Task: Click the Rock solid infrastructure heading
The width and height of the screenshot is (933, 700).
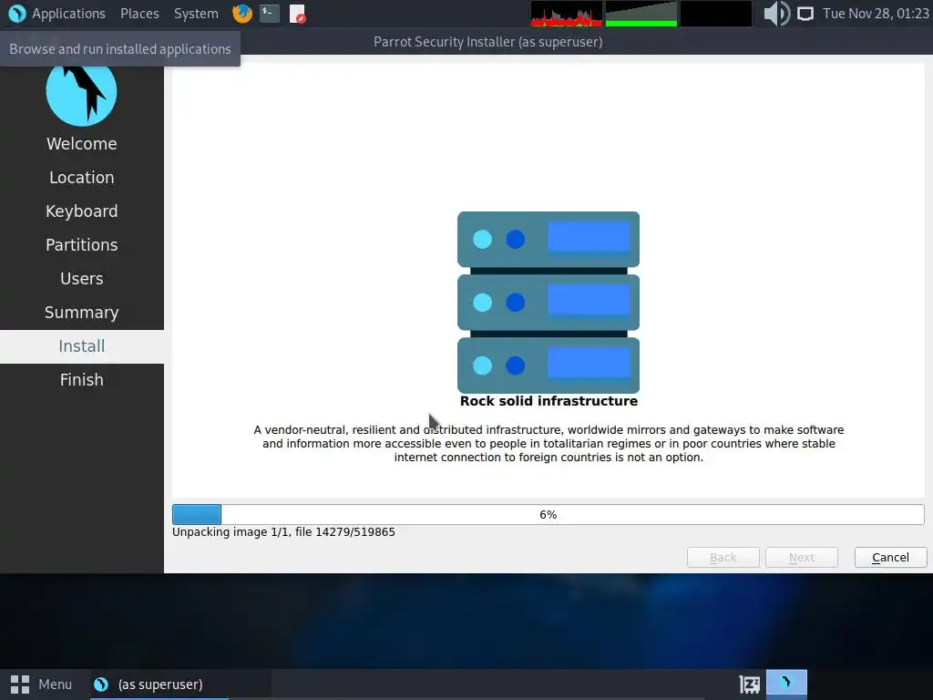Action: click(x=549, y=401)
